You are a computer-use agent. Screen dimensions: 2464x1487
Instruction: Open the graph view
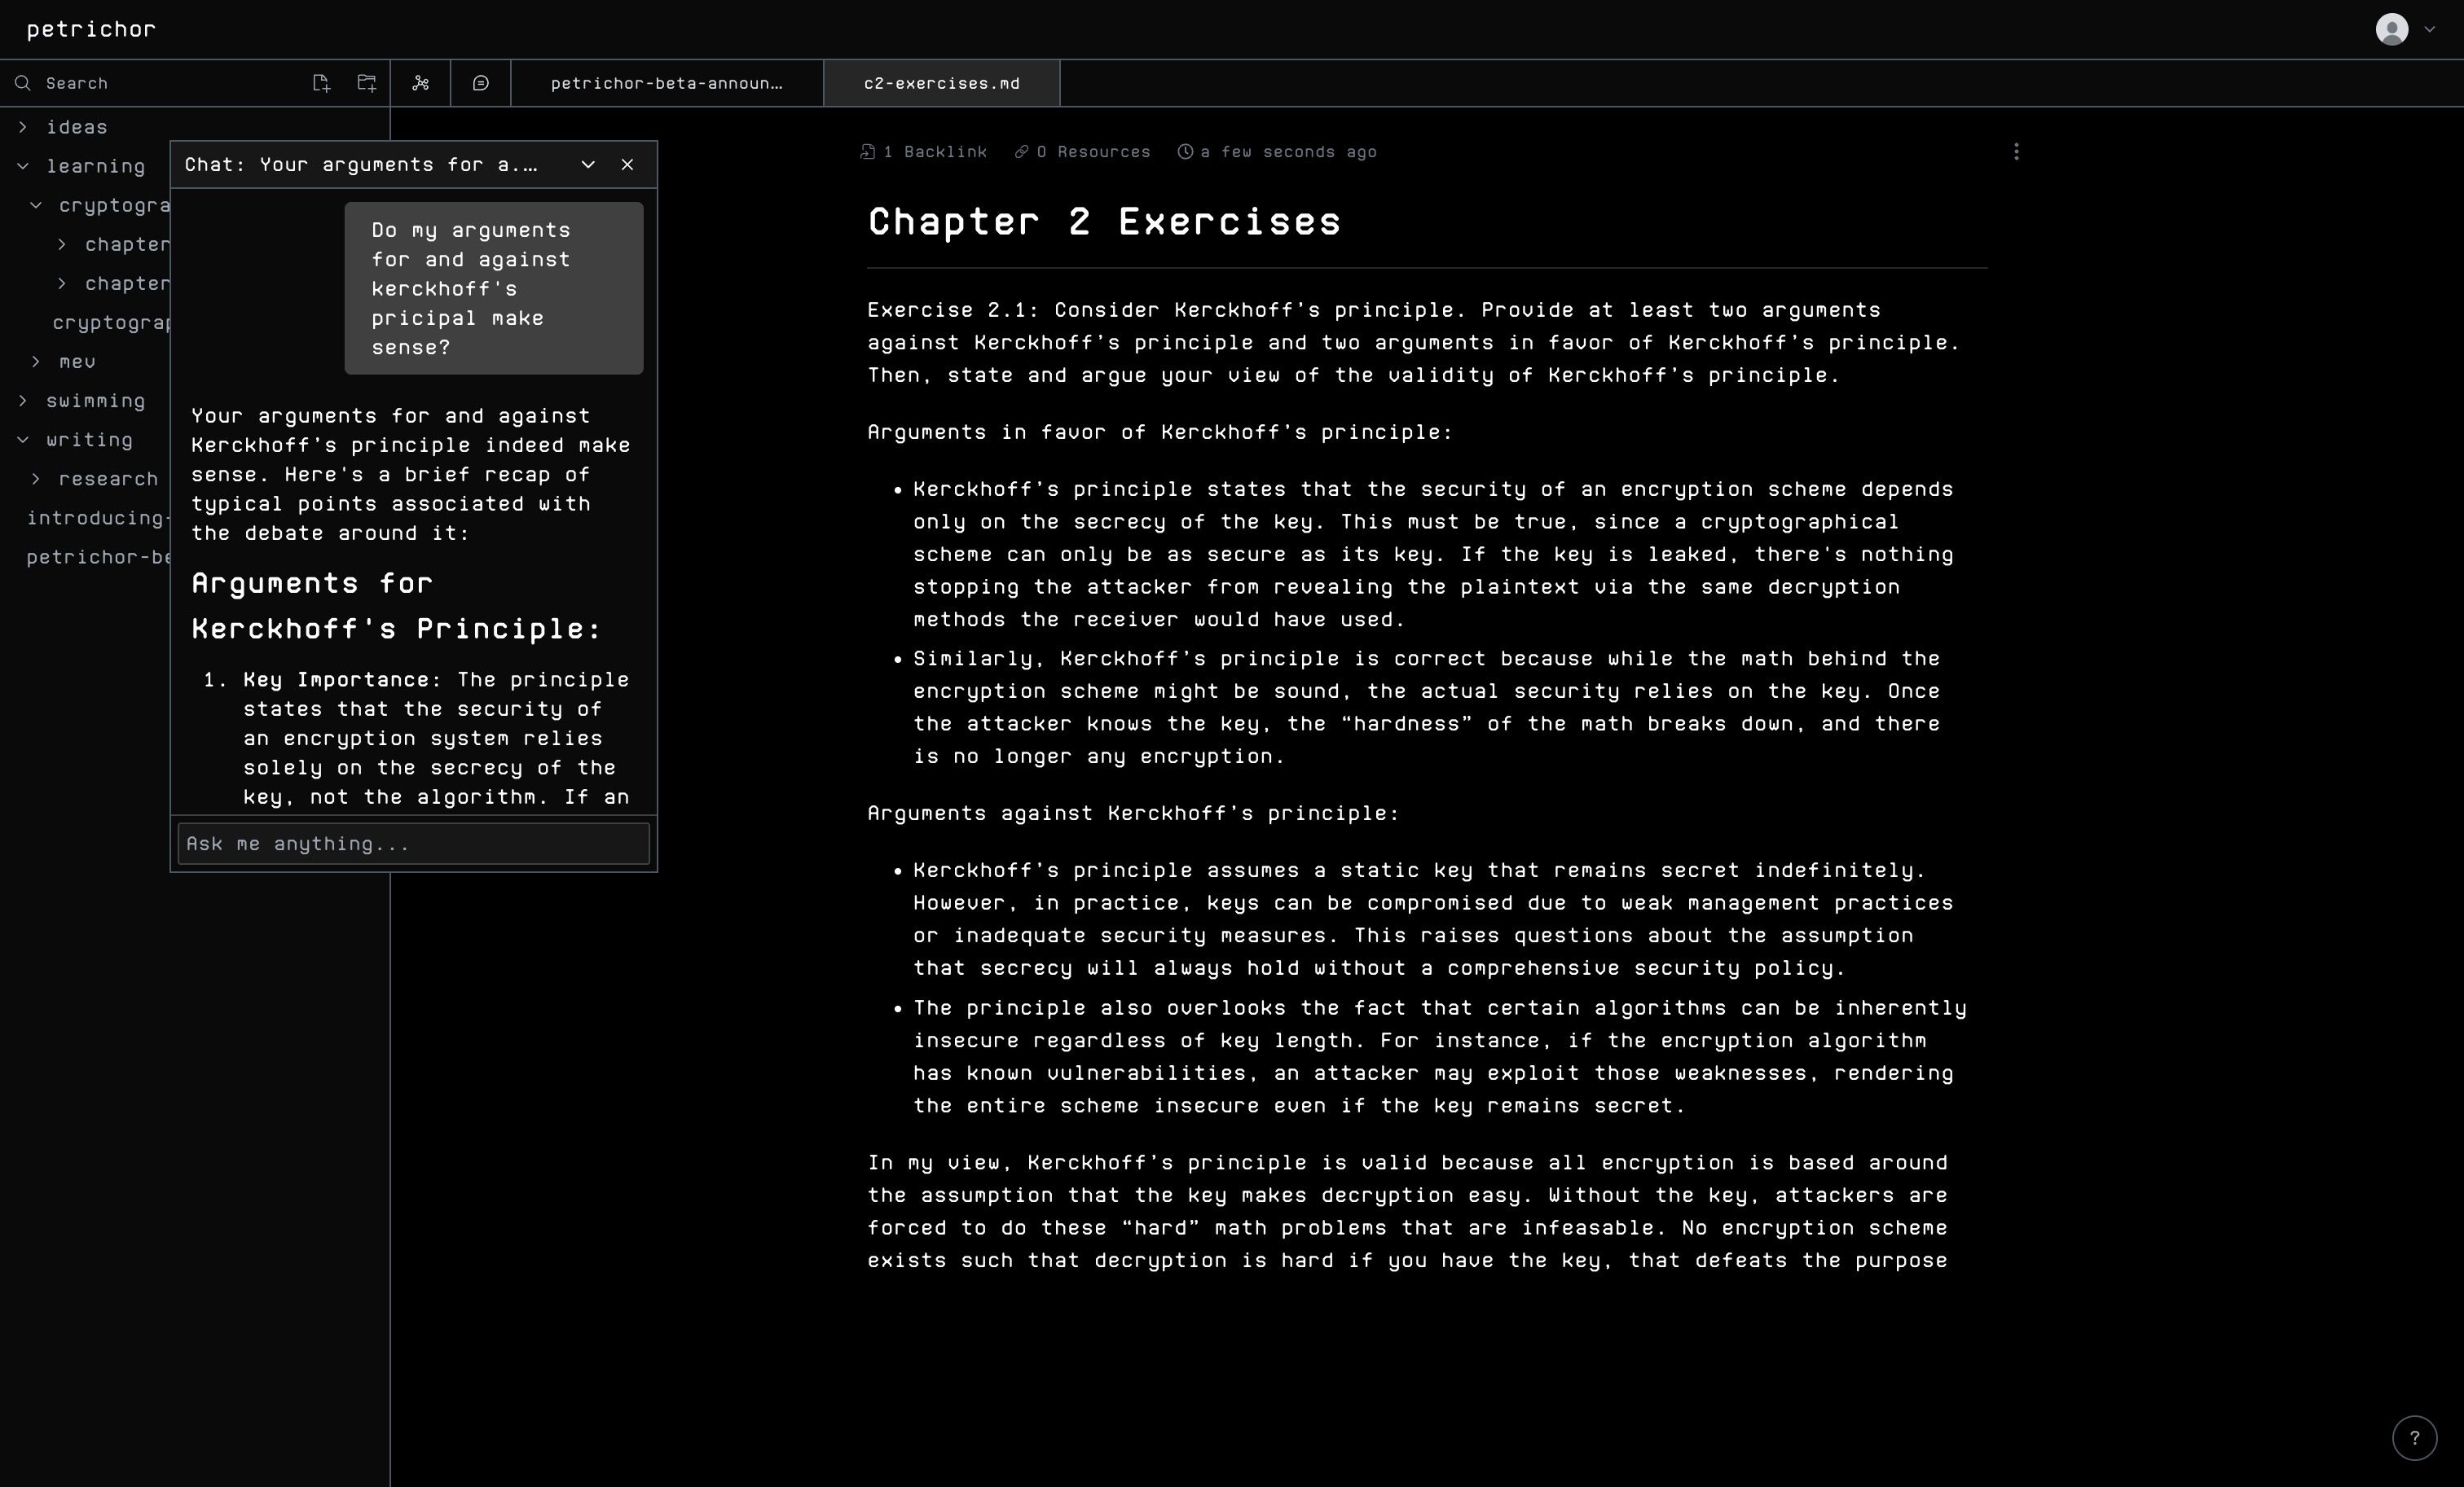tap(420, 83)
